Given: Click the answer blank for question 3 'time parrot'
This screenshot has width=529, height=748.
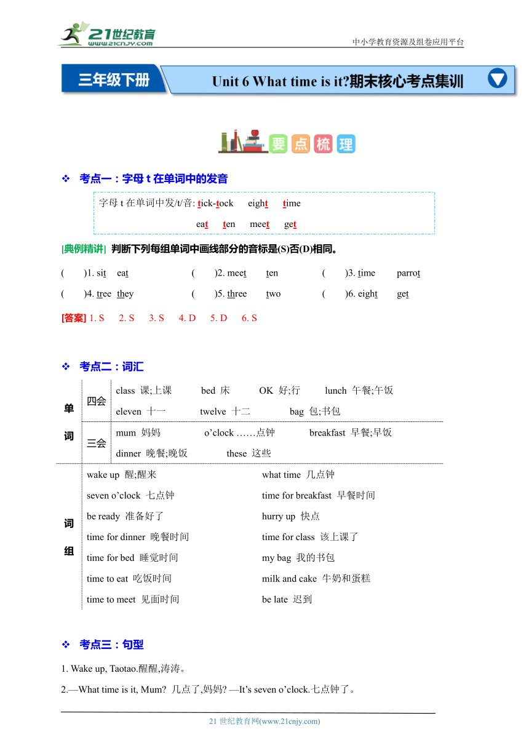Looking at the screenshot, I should point(335,273).
